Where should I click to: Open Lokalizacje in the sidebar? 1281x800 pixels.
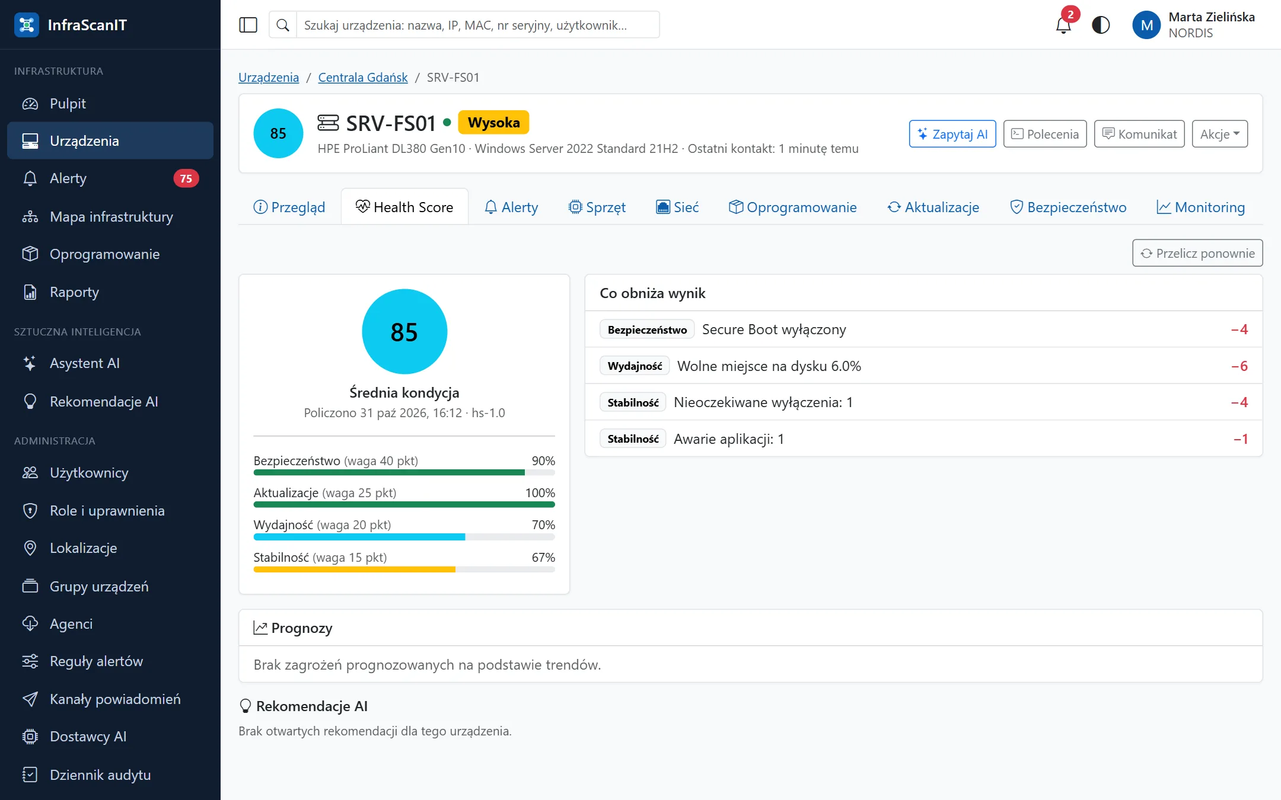click(110, 548)
